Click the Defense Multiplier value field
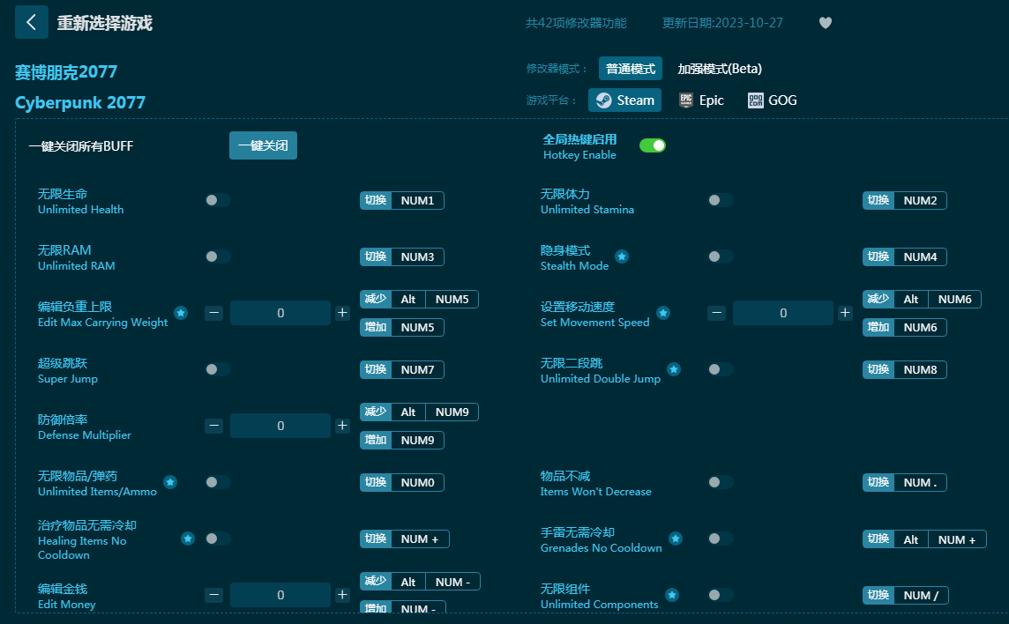This screenshot has height=624, width=1009. pos(280,426)
